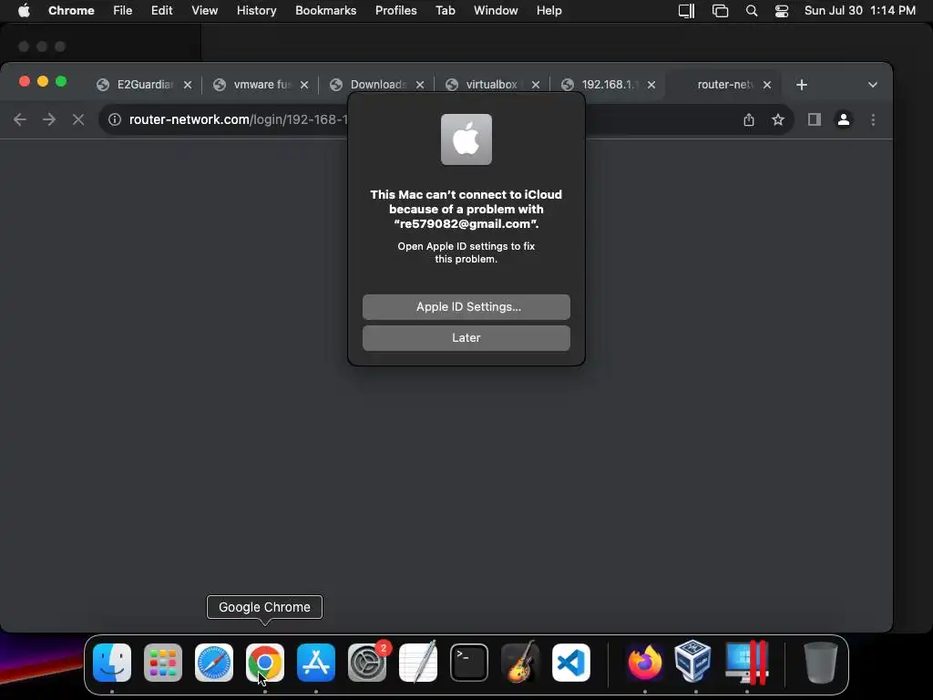The height and width of the screenshot is (700, 933).
Task: Open the Bookmarks menu
Action: coord(325,11)
